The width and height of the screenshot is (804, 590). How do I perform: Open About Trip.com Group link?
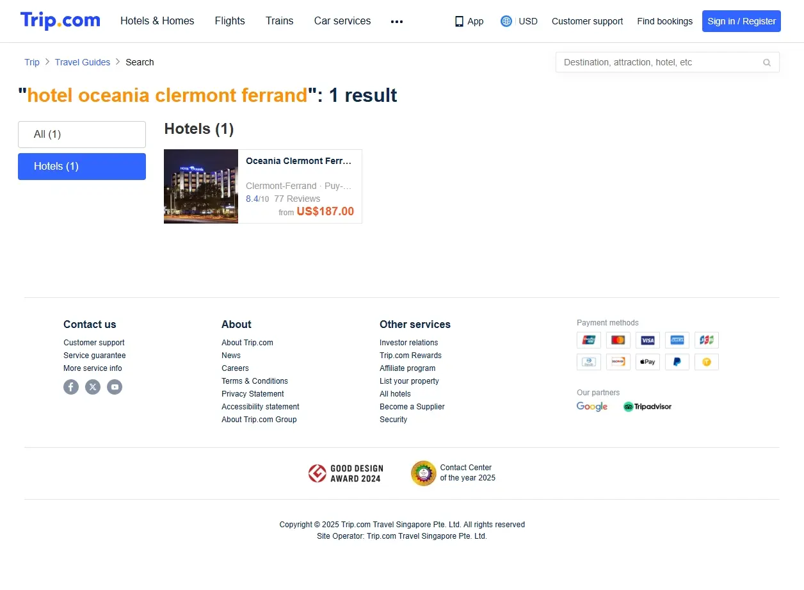pyautogui.click(x=259, y=420)
